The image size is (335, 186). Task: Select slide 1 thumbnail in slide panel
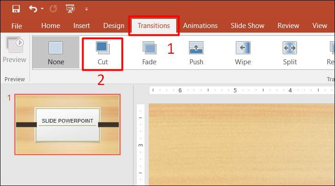coord(67,124)
